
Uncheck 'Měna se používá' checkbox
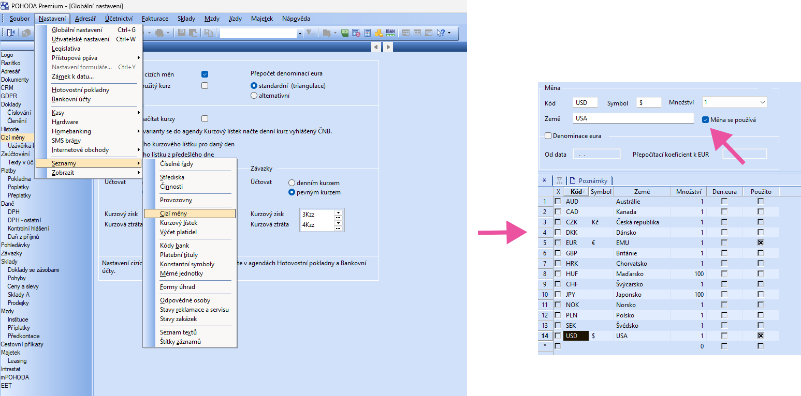tap(705, 120)
